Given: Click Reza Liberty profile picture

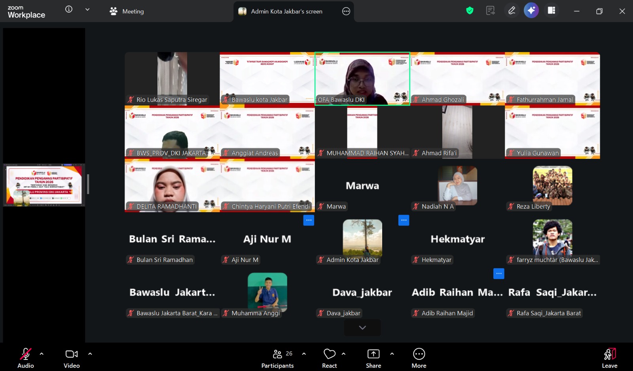Looking at the screenshot, I should point(552,185).
